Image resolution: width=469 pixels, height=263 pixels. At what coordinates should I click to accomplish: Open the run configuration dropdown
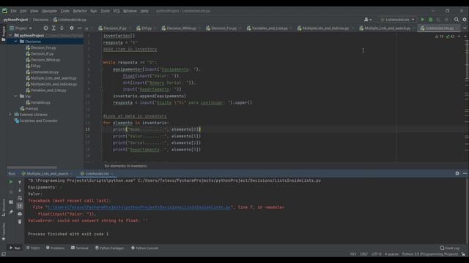[397, 20]
